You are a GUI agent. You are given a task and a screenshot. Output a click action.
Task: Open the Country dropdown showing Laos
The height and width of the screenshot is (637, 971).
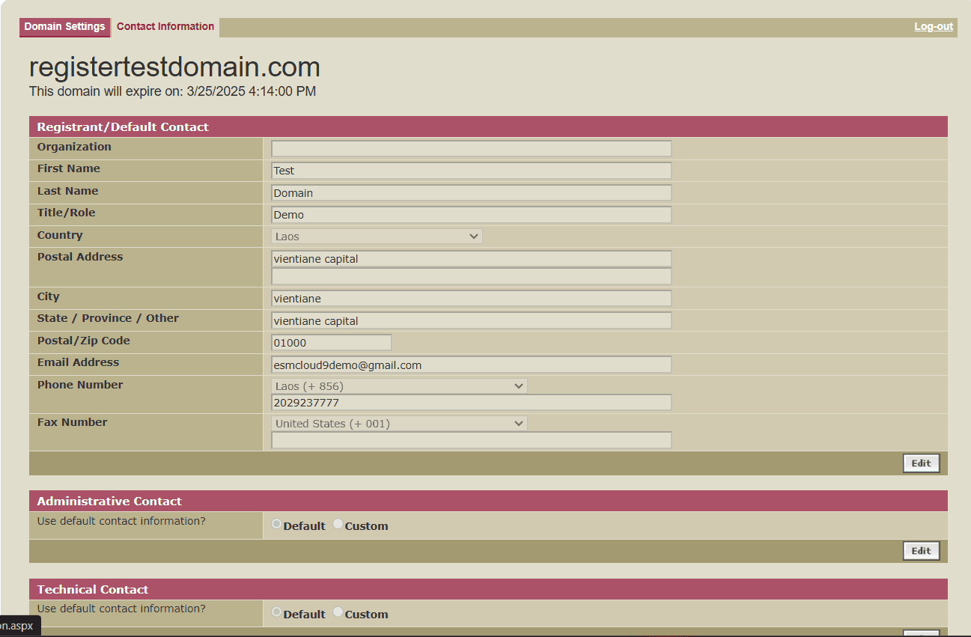[x=377, y=237]
